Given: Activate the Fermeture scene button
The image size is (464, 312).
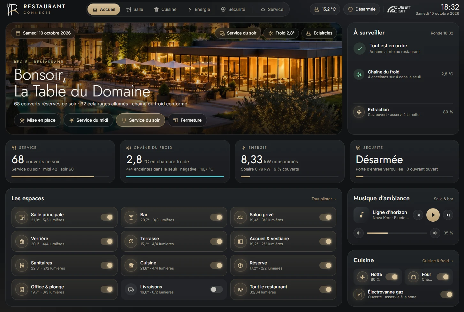Looking at the screenshot, I should tap(187, 120).
